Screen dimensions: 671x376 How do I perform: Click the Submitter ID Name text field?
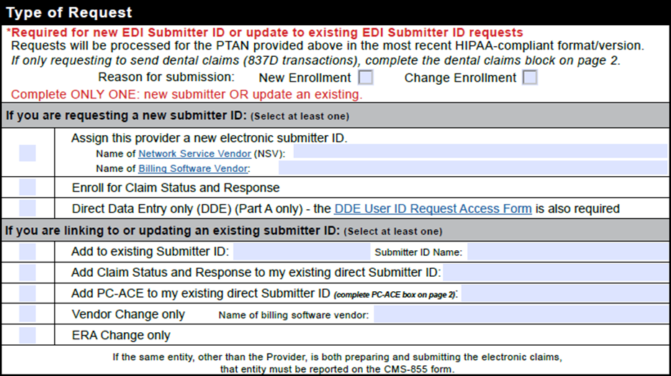click(x=567, y=252)
